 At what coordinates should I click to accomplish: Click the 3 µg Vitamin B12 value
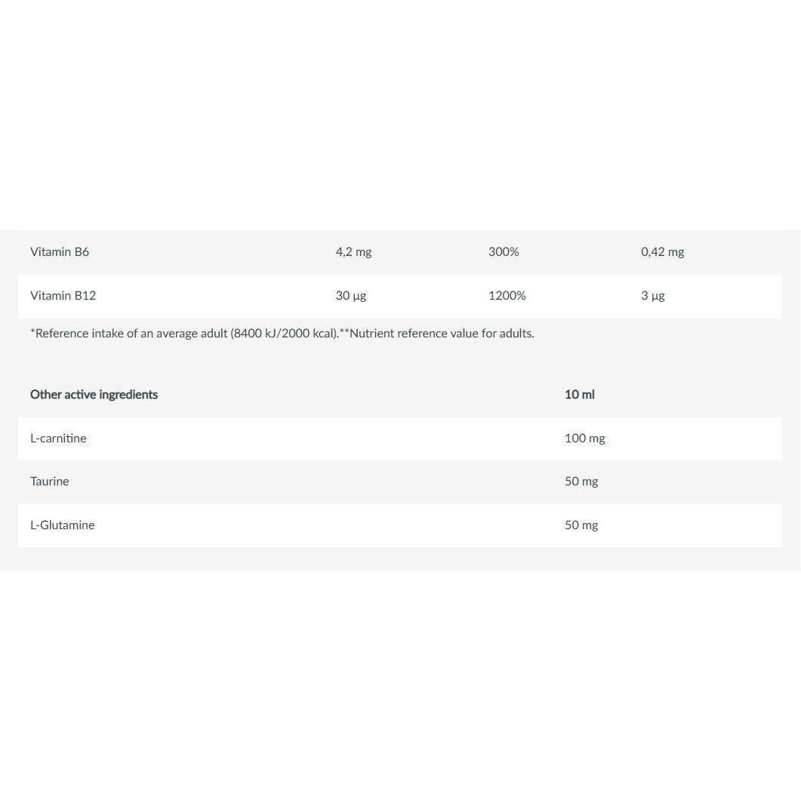click(653, 296)
